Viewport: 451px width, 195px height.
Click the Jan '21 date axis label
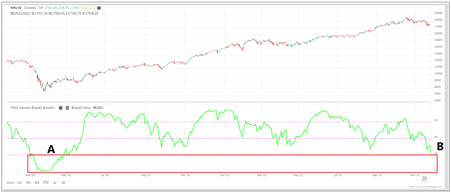coord(225,175)
